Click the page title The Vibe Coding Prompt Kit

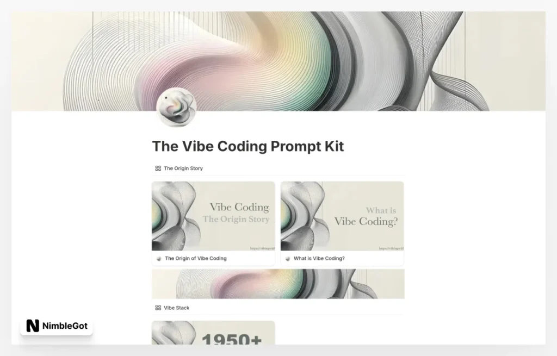coord(248,146)
